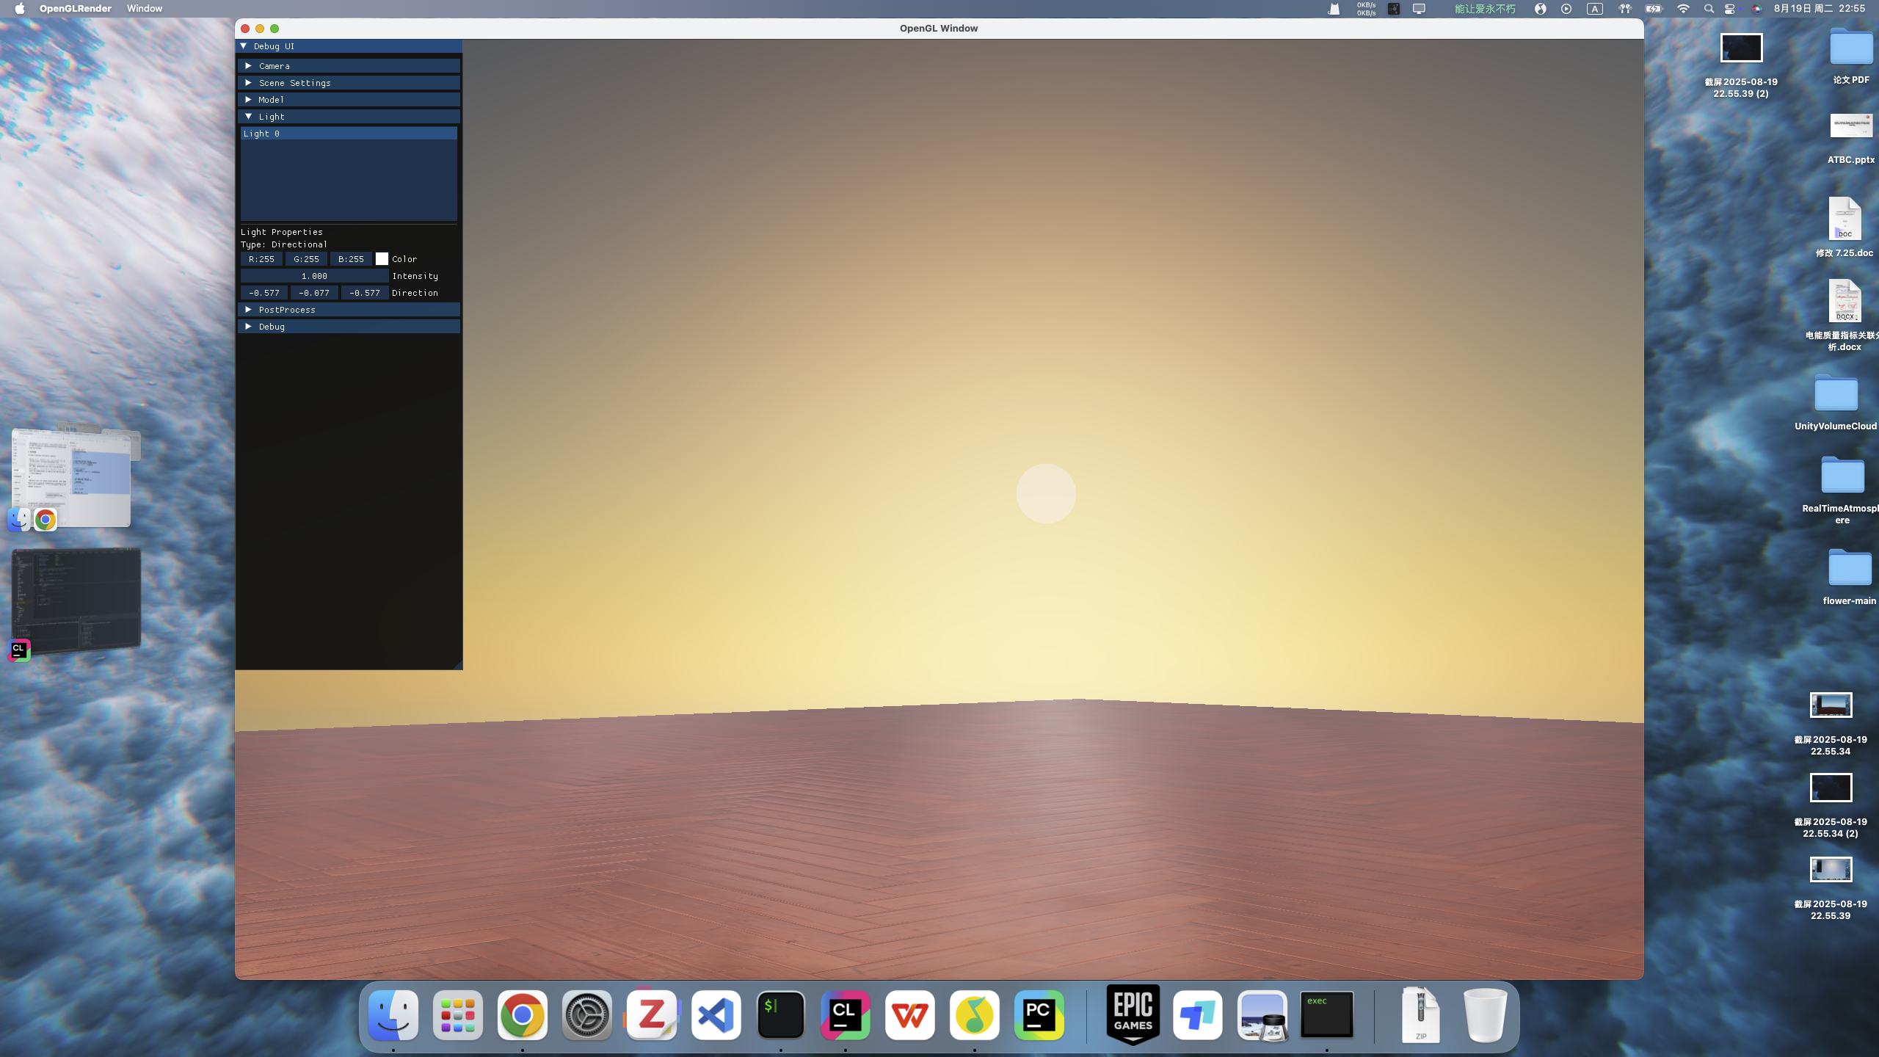Click the white light Color swatch
The height and width of the screenshot is (1057, 1879).
382,259
